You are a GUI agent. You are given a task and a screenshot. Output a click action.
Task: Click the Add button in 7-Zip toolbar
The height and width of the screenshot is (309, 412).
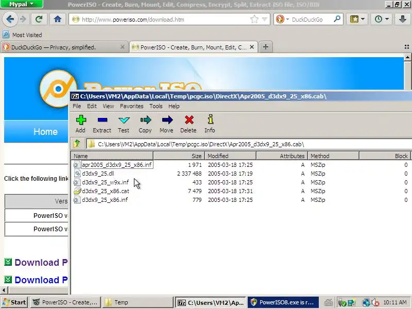pyautogui.click(x=81, y=124)
